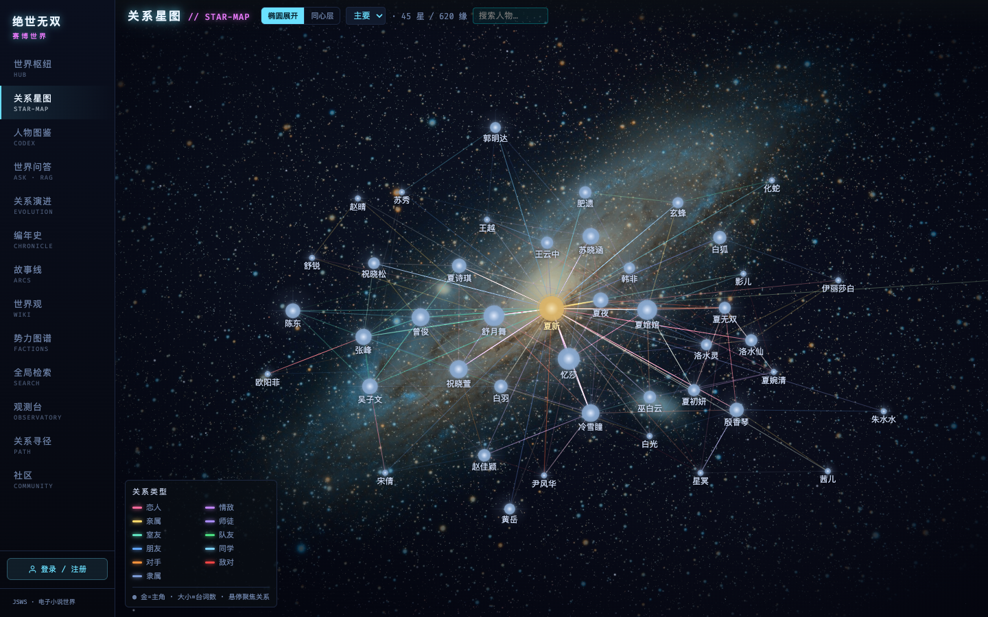Open 人物图鉴 CODEX page
988x617 pixels.
coord(57,137)
